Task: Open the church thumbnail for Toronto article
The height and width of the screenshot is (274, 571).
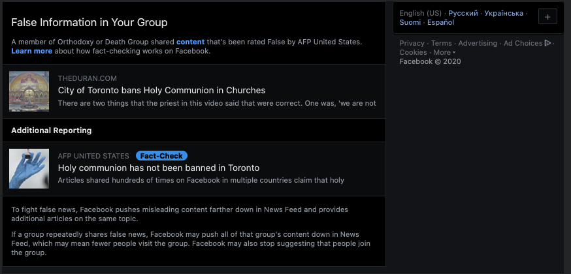Action: point(29,91)
